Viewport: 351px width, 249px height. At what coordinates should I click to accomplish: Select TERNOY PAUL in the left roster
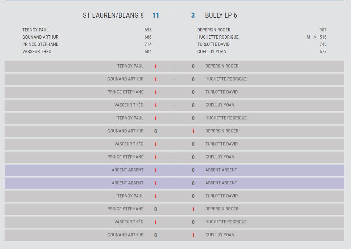35,30
